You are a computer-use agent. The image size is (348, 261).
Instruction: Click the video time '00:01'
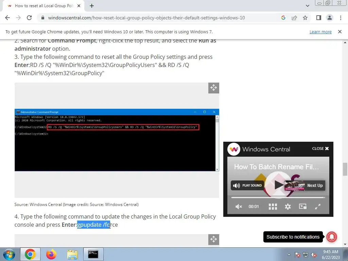pyautogui.click(x=254, y=207)
